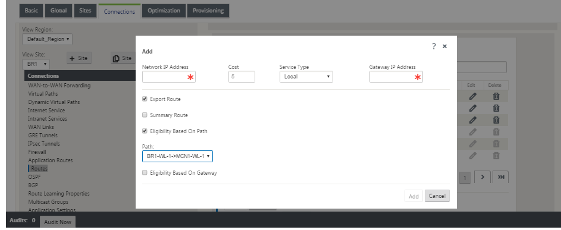Toggle Eligibility Based On Path checkbox
561x230 pixels.
pos(145,131)
